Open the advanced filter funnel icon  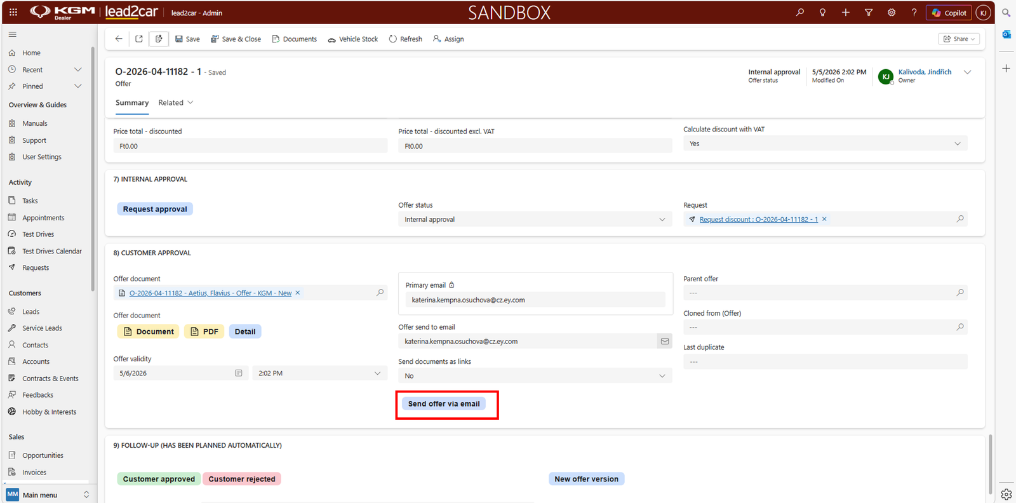869,12
